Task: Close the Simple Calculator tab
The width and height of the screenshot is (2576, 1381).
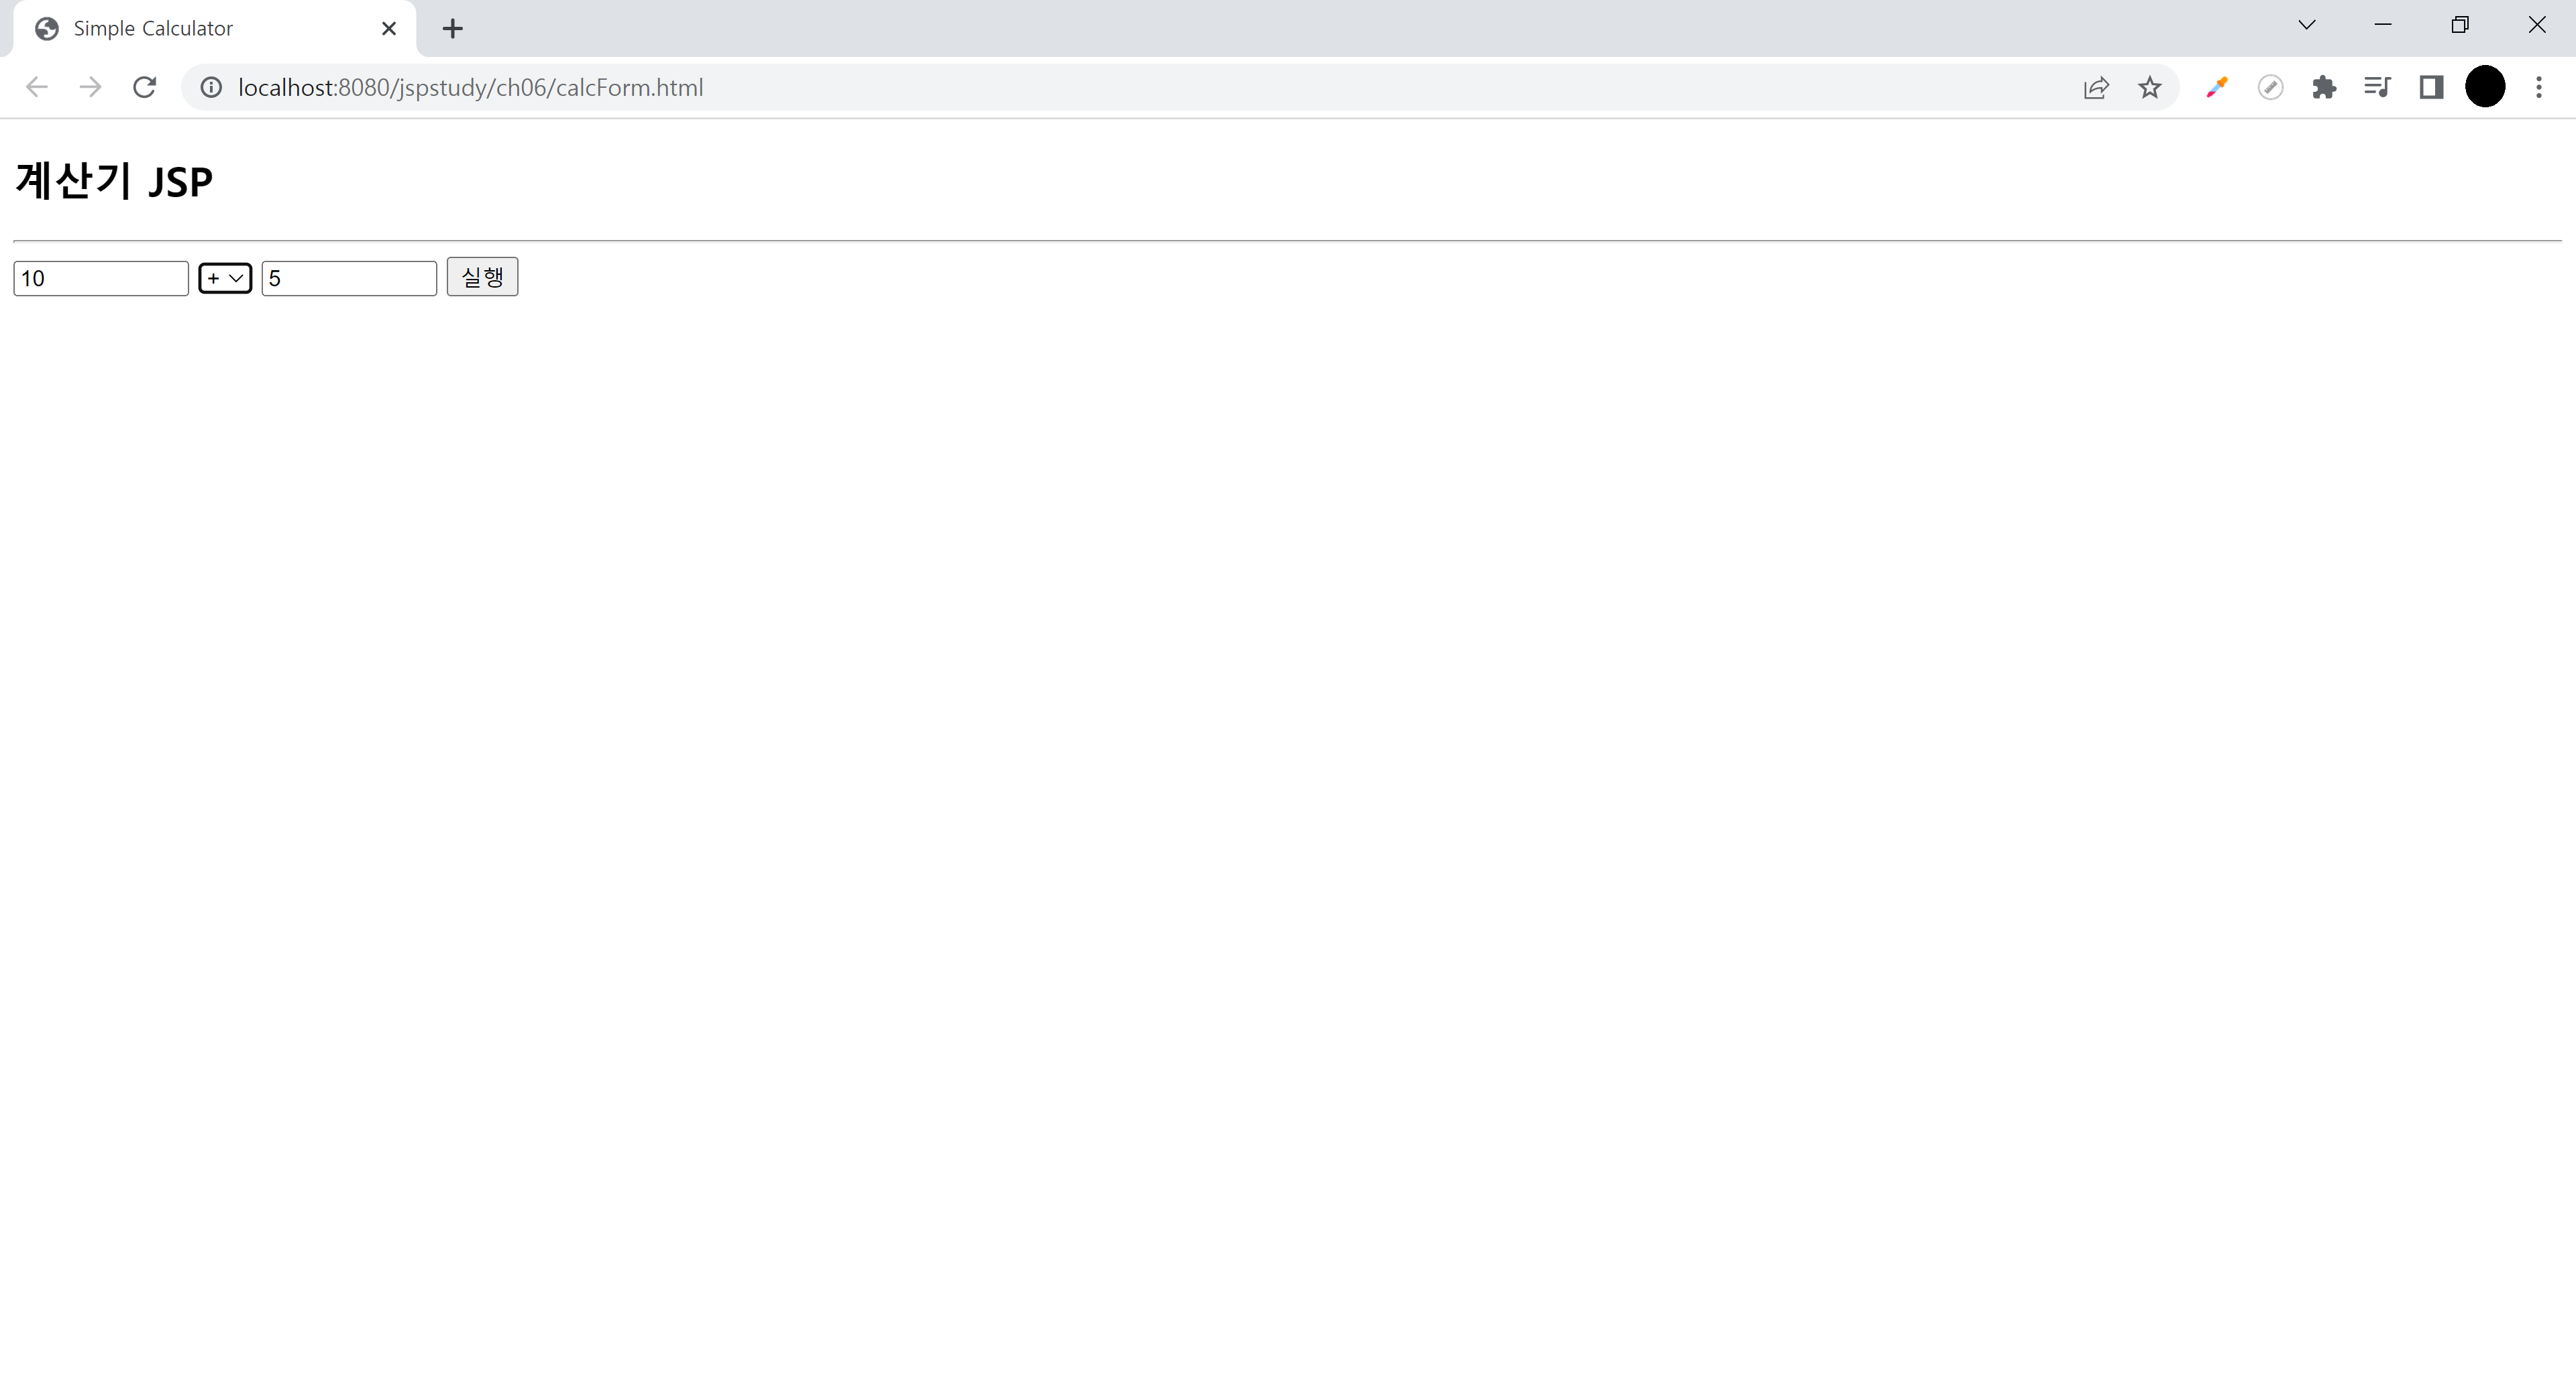Action: tap(389, 29)
